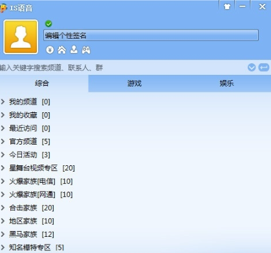Expand the 官方频道 chevron
The image size is (271, 253).
[x=3, y=141]
